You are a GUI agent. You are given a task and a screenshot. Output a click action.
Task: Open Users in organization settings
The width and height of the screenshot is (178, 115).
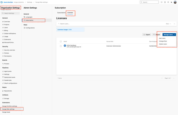click(6, 27)
